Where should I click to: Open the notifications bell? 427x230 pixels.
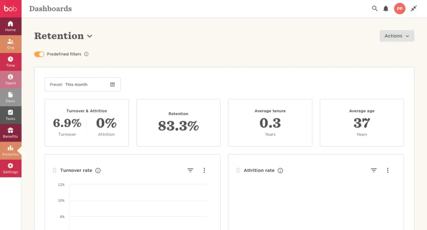pyautogui.click(x=386, y=9)
